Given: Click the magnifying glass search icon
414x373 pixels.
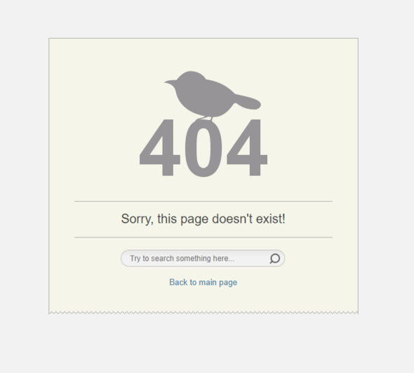Looking at the screenshot, I should click(274, 259).
